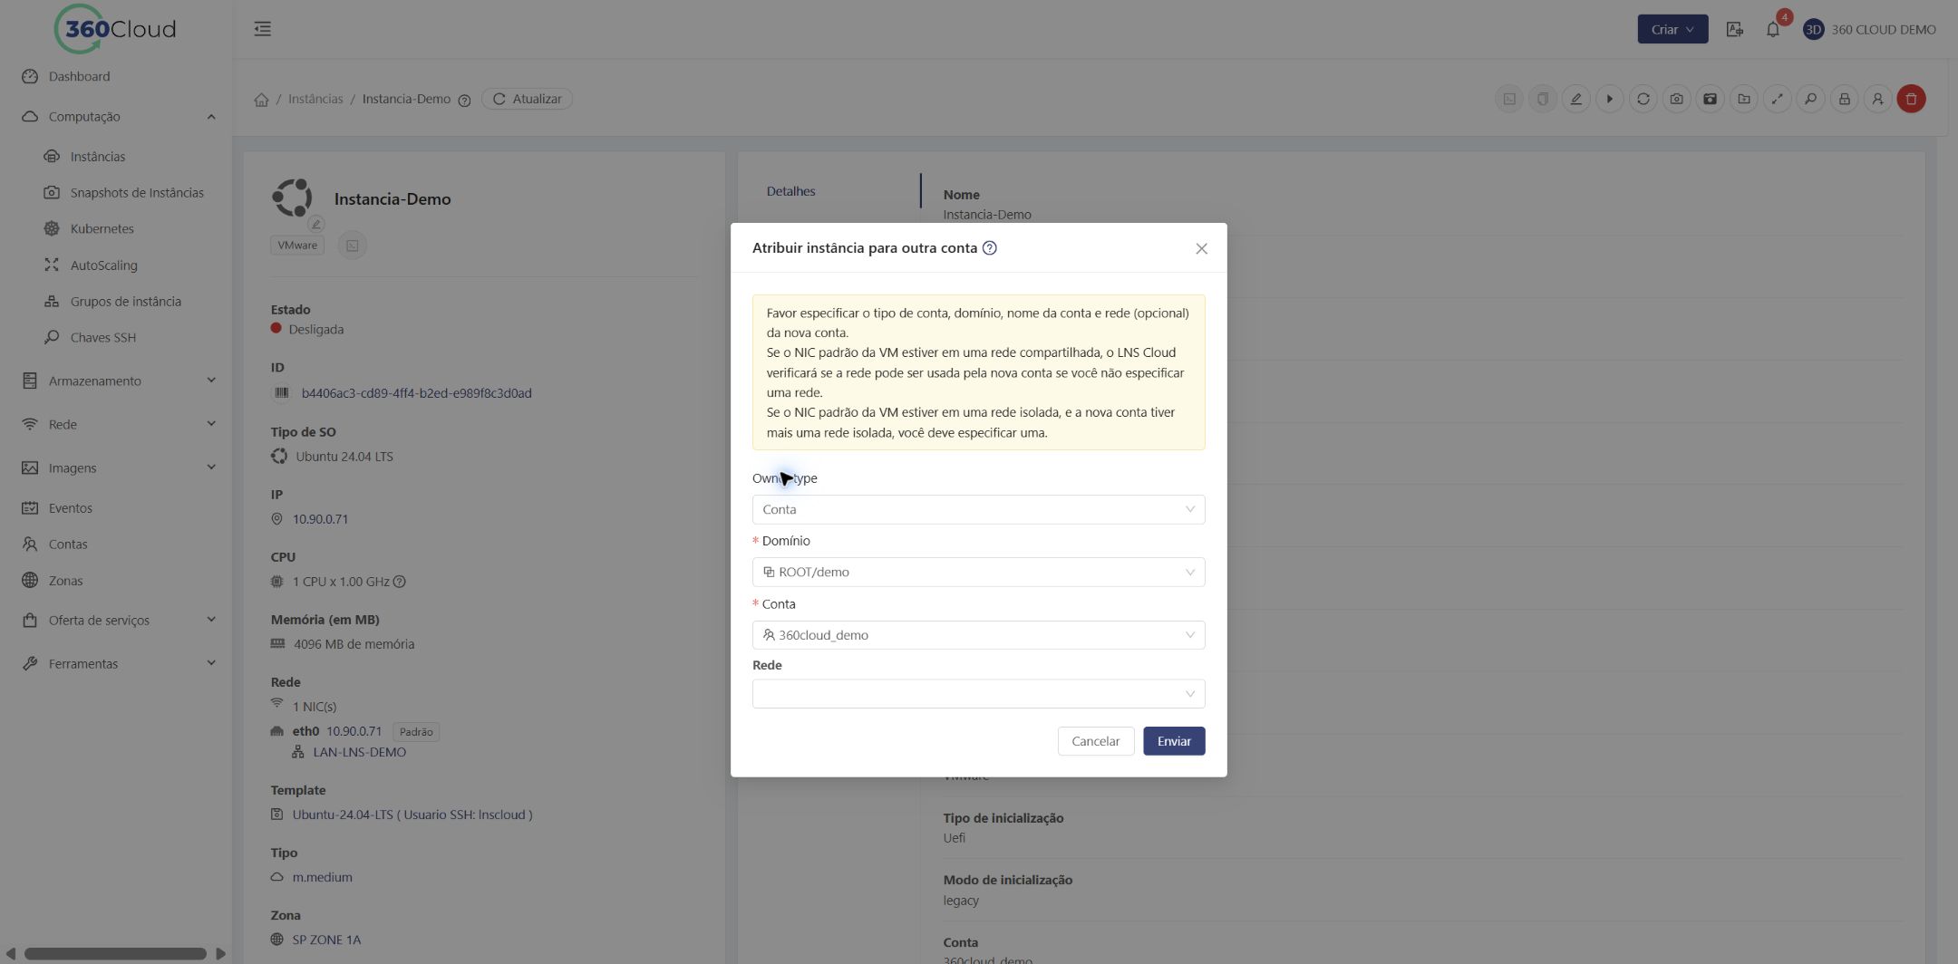Open the empty Rede dropdown
Screen dimensions: 1958x964
(978, 694)
